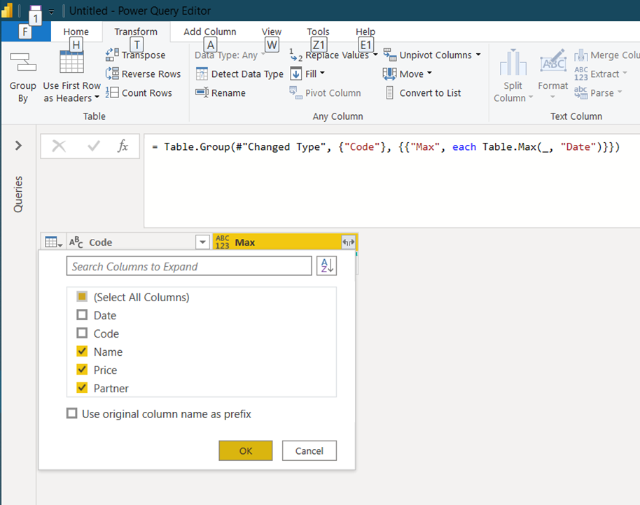The width and height of the screenshot is (640, 505).
Task: Click the Reverse Rows icon
Action: click(112, 74)
